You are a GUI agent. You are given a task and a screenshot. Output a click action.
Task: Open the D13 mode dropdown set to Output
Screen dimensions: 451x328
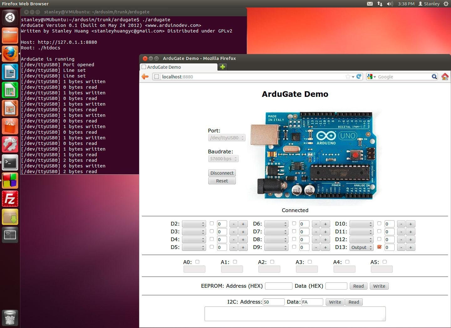pos(361,247)
